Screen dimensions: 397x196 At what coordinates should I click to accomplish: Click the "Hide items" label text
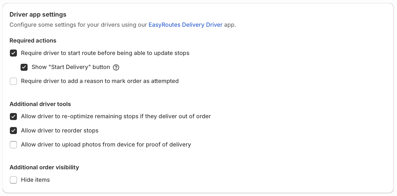pos(35,180)
